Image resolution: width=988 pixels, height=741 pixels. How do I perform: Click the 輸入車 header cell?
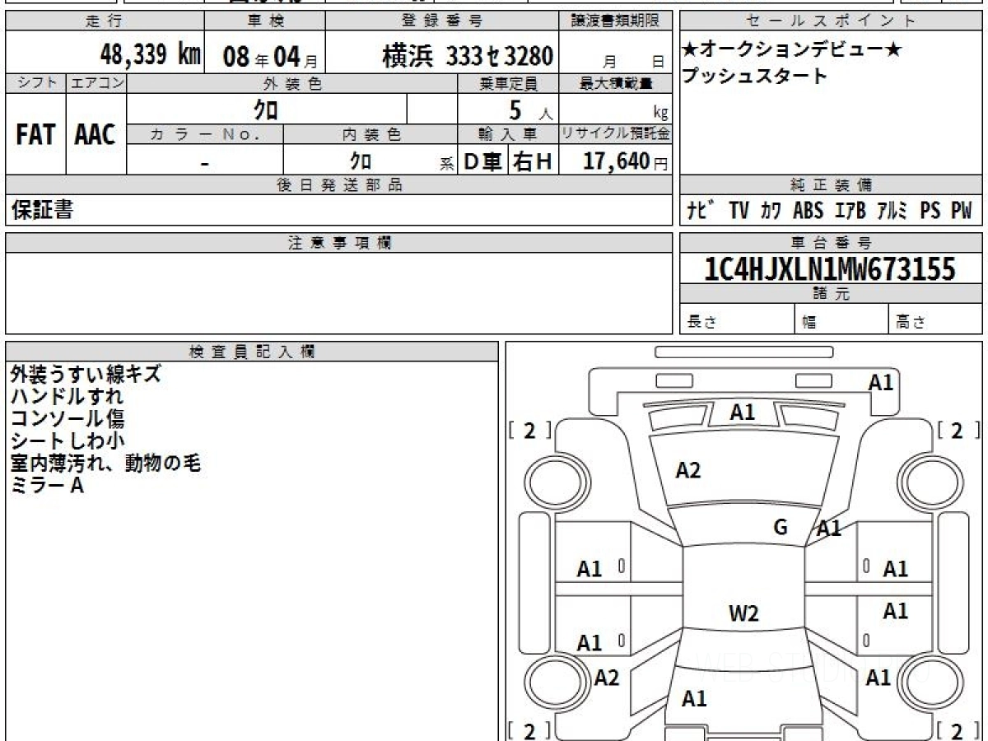508,134
